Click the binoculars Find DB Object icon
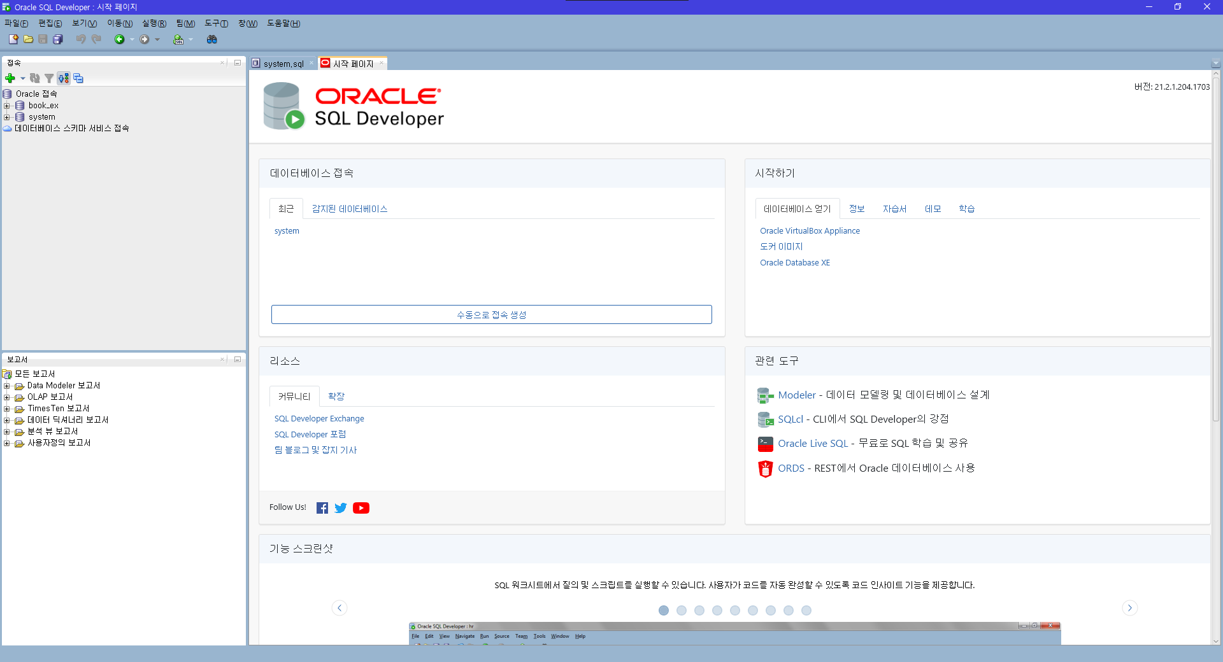The image size is (1223, 662). tap(212, 39)
